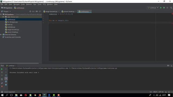Open the Edge browser taskbar icon
Viewport: 173px width, 97px height.
tap(49, 95)
